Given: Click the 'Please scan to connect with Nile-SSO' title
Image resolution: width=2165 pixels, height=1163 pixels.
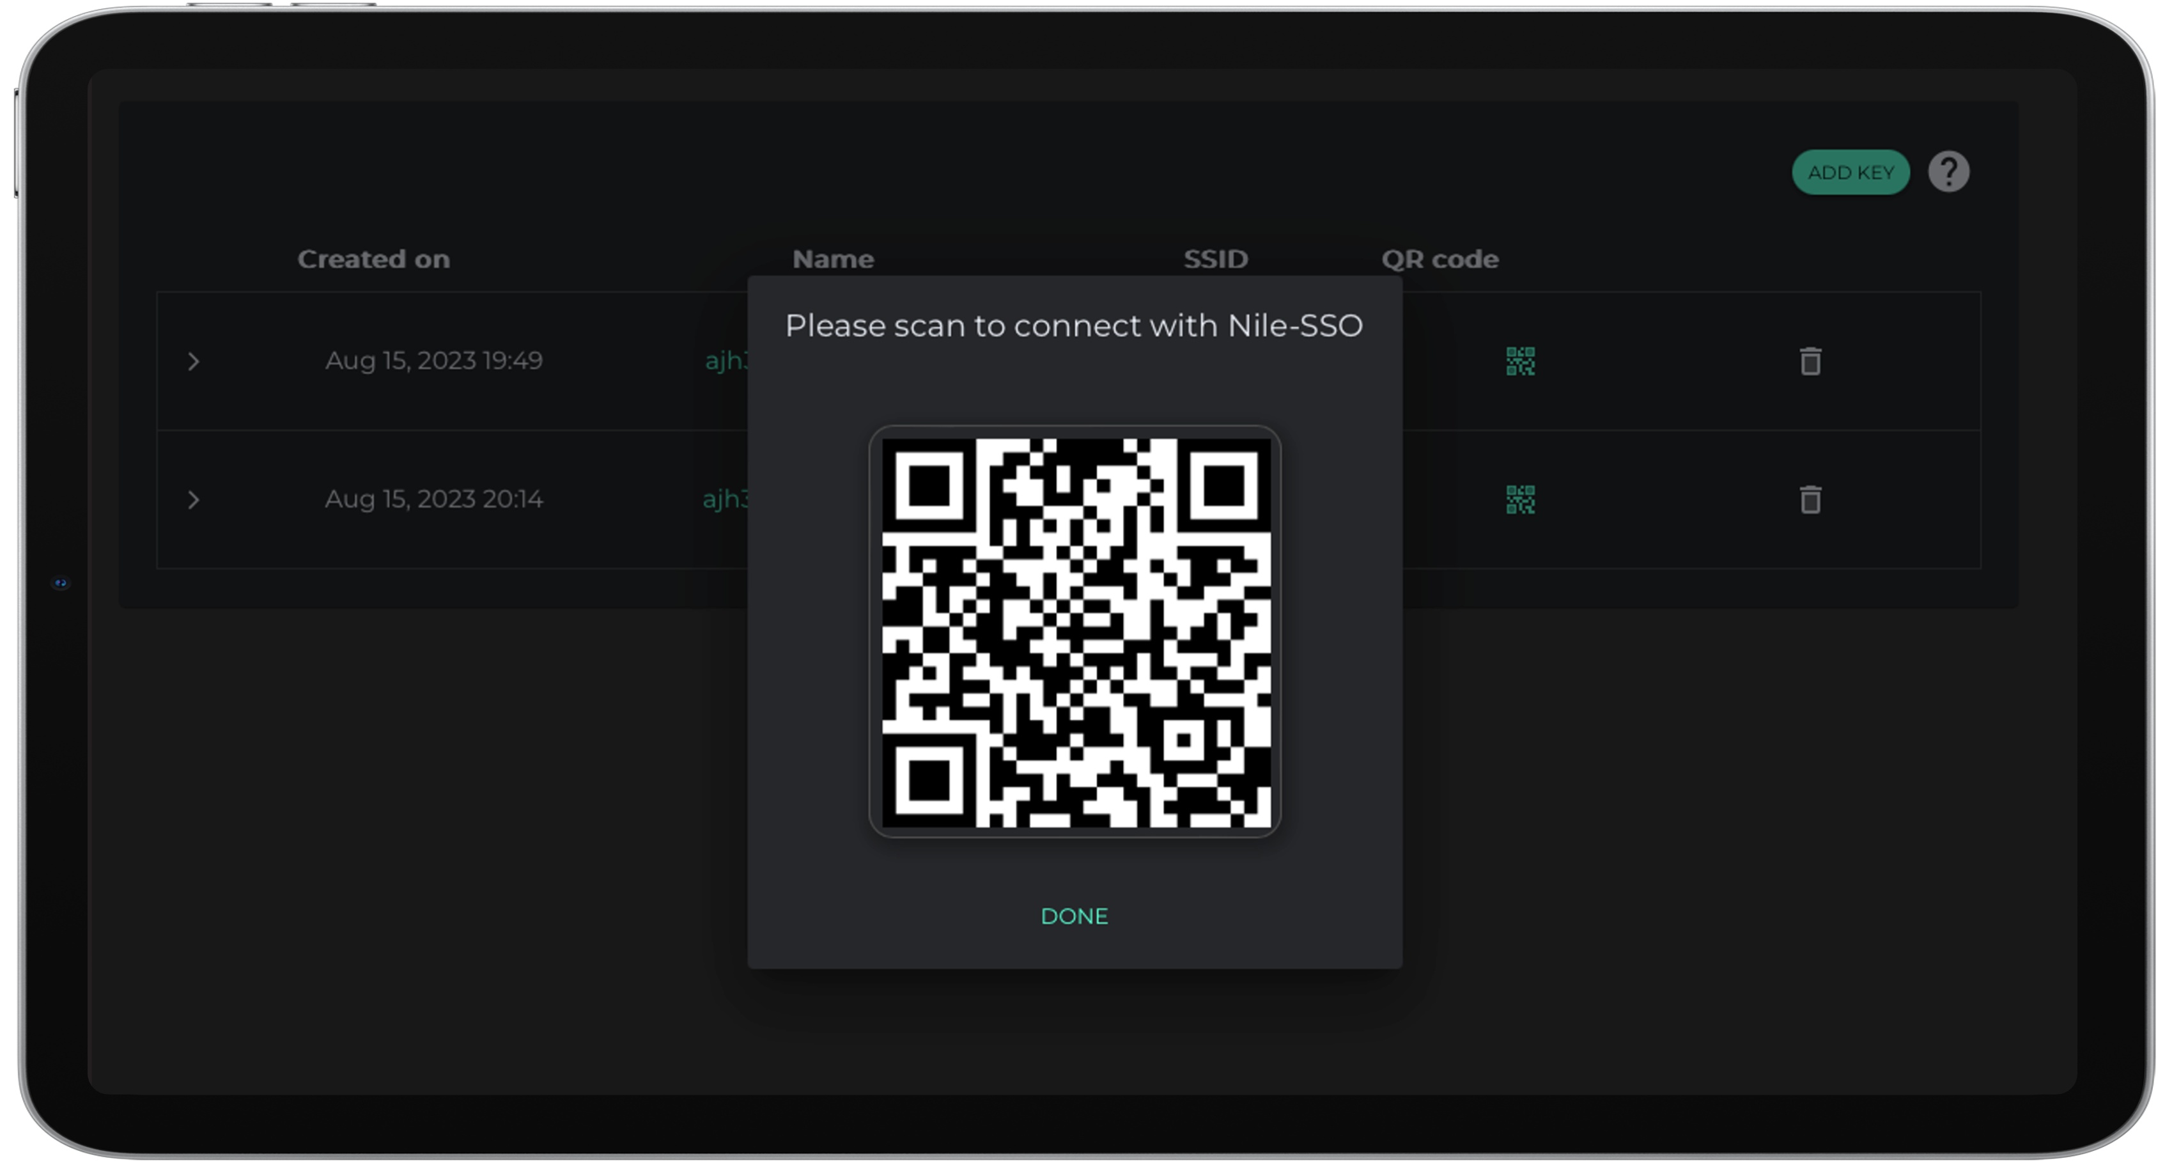Looking at the screenshot, I should 1073,325.
